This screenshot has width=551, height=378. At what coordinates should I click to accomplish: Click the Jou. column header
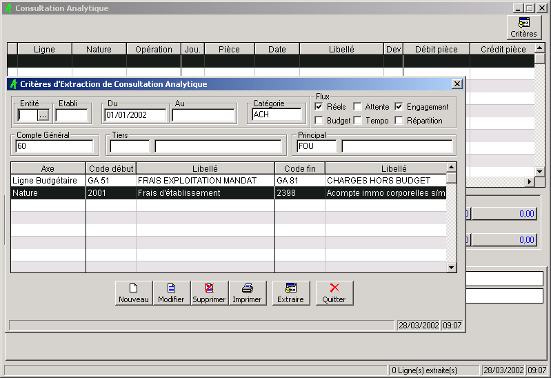192,49
